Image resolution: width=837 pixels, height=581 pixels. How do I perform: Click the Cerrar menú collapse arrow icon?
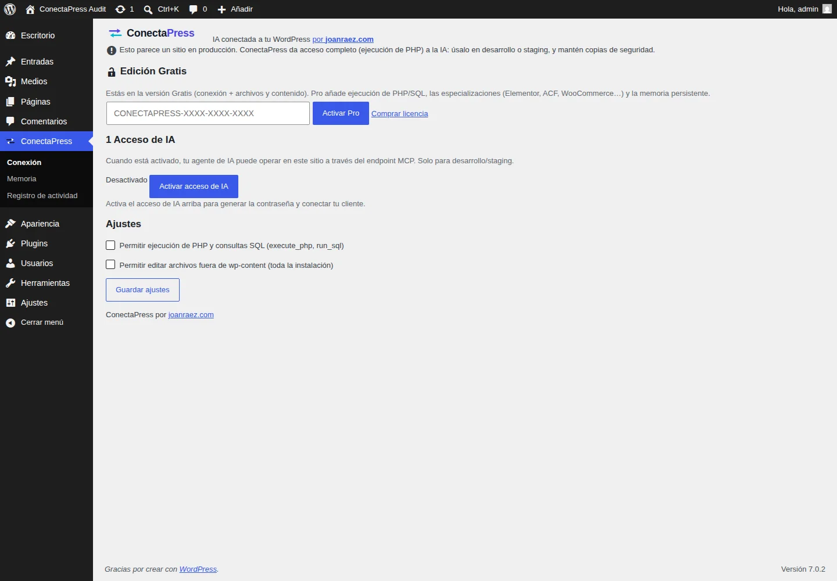pyautogui.click(x=10, y=322)
